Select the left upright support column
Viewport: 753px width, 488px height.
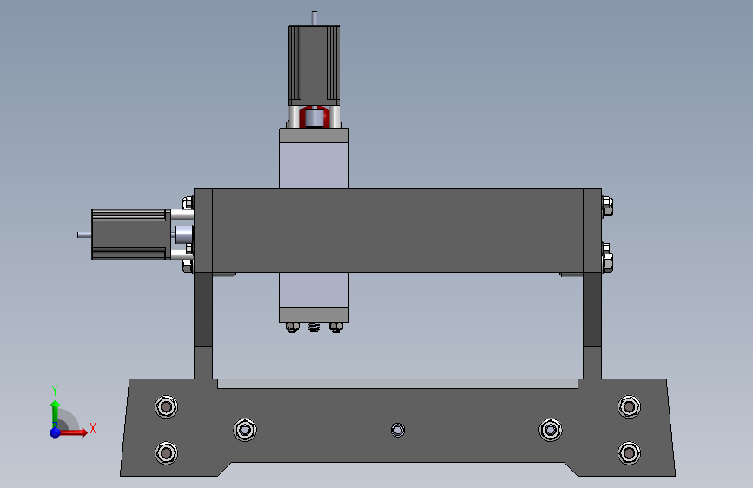pyautogui.click(x=203, y=326)
